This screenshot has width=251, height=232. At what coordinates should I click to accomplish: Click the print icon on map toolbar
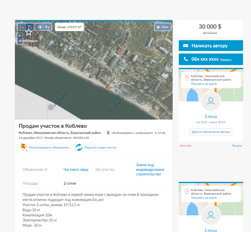point(39,27)
